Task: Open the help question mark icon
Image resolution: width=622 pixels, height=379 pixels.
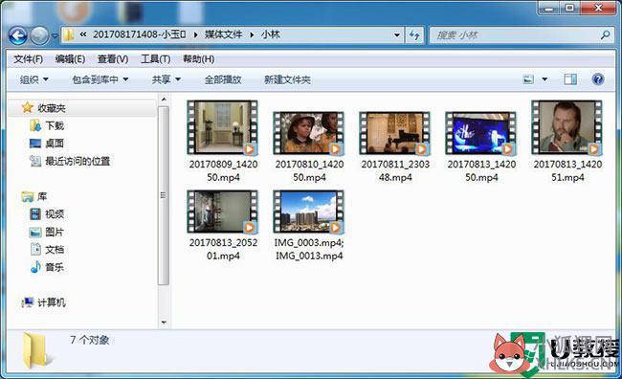Action: pyautogui.click(x=598, y=79)
